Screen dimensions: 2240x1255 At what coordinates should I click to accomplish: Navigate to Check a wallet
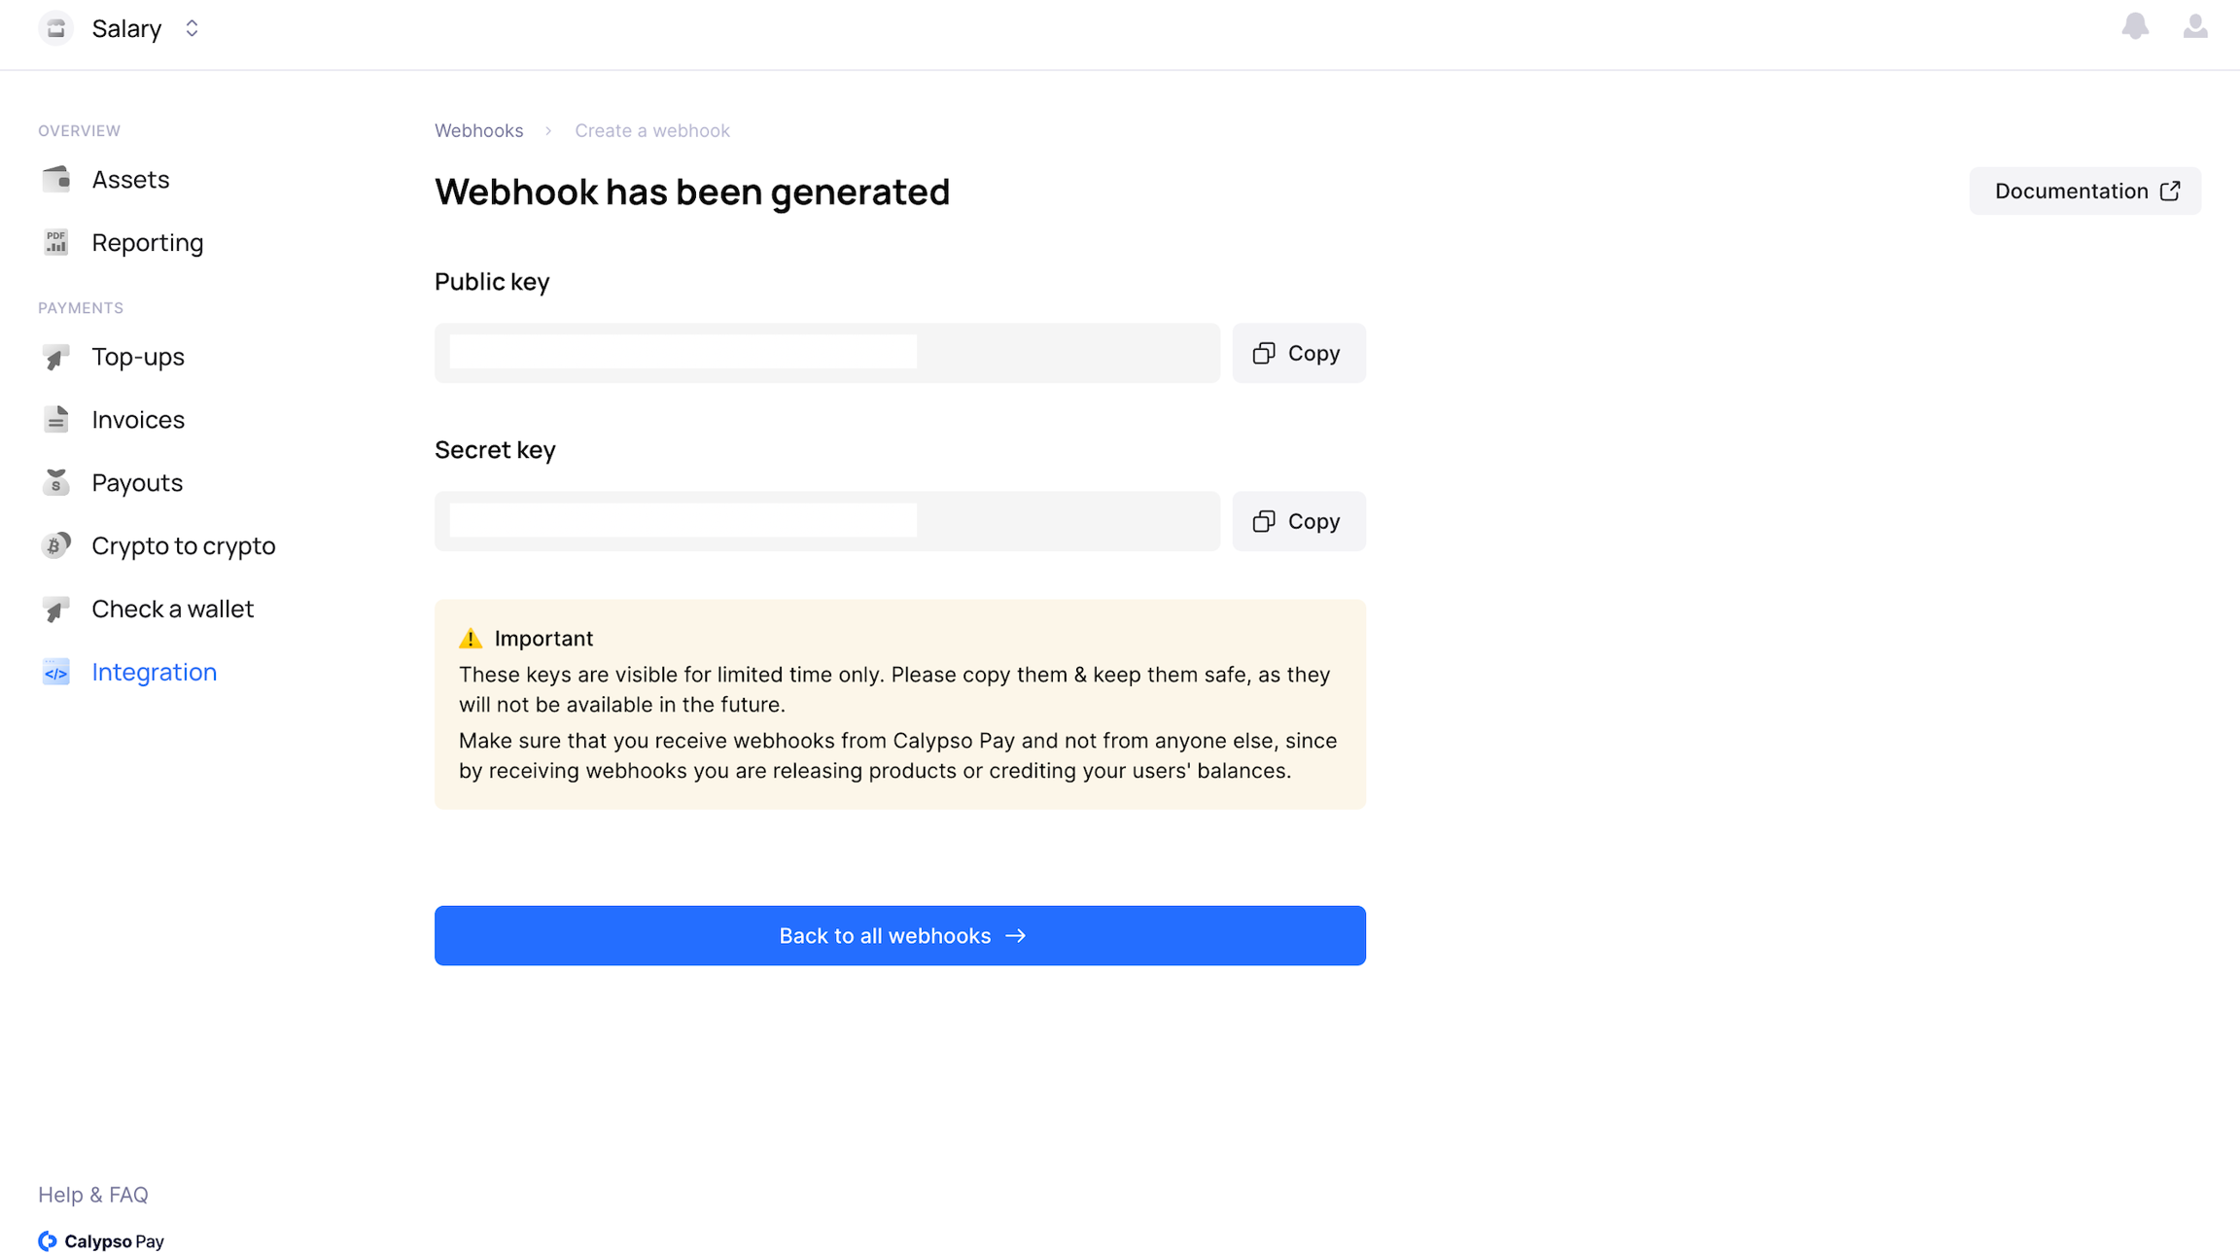172,609
